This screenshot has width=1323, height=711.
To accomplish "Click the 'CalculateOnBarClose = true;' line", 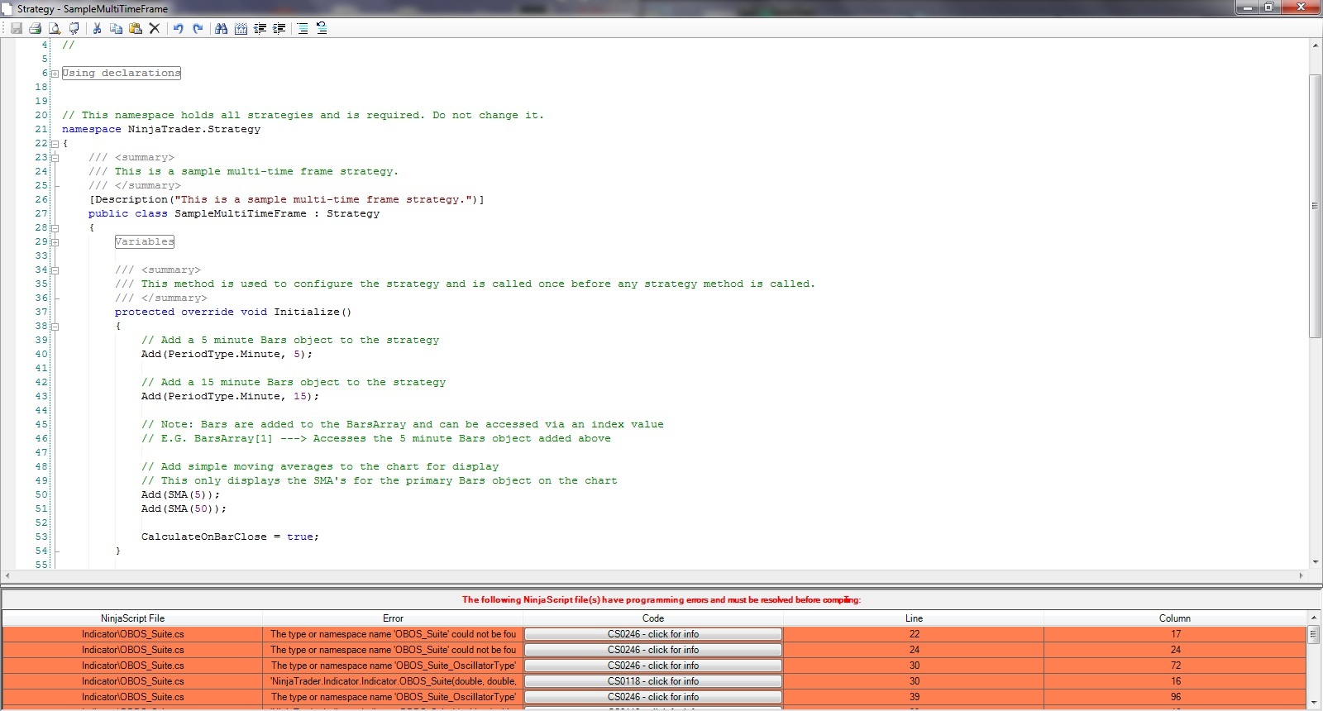I will pyautogui.click(x=231, y=537).
